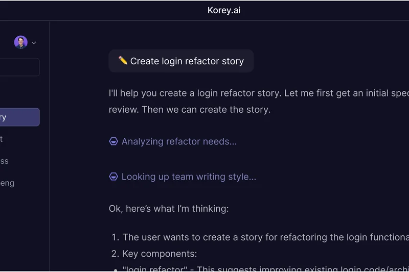Viewport: 409px width, 272px height.
Task: Click the hexagon icon beside Analyzing refactor needs
Action: point(113,141)
